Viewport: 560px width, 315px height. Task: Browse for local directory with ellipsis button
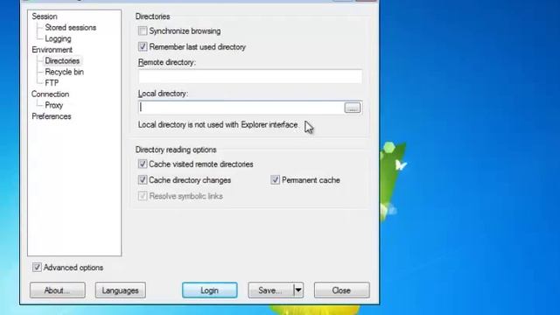pos(353,108)
